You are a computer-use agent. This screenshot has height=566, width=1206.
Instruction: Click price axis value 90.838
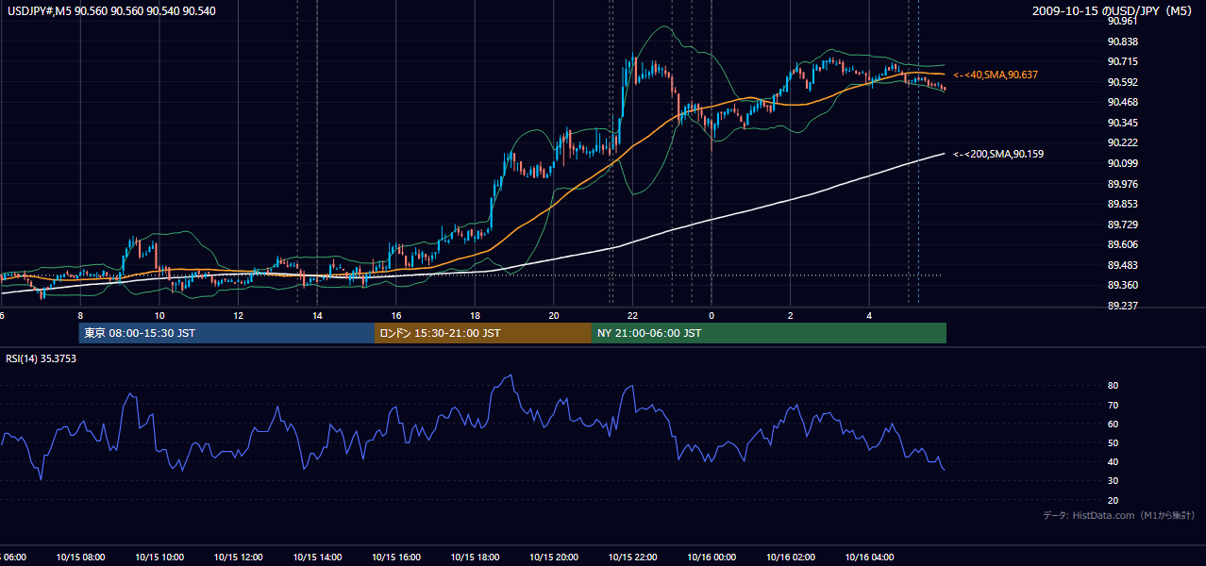coord(1125,42)
